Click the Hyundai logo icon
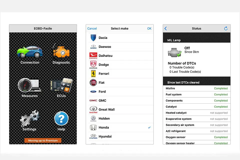Image resolution: width=240 pixels, height=160 pixels. click(93, 136)
